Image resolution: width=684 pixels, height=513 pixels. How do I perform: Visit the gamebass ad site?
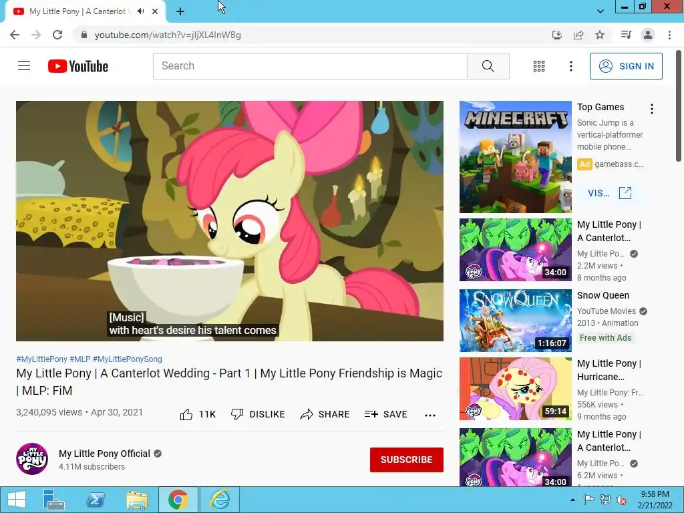[609, 193]
